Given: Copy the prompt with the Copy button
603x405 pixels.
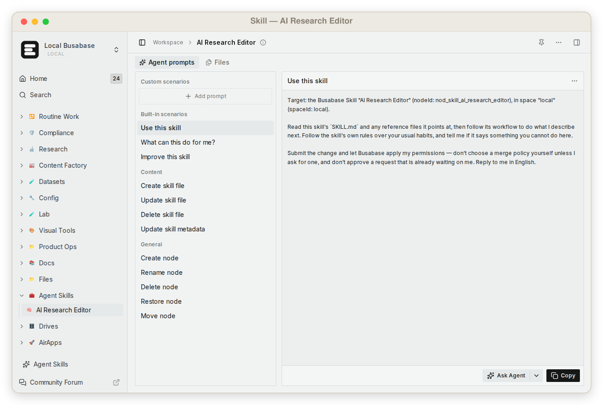Looking at the screenshot, I should click(563, 376).
